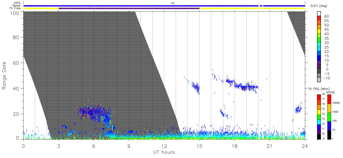Click the purple segment of the TX Freq strip
343x158 pixels.
click(129, 8)
